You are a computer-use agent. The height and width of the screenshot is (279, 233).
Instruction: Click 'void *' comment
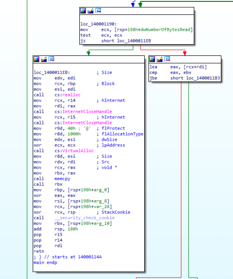click(x=109, y=167)
